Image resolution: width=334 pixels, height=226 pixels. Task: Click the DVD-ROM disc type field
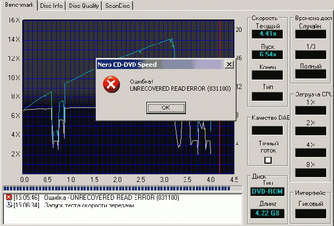tap(267, 191)
